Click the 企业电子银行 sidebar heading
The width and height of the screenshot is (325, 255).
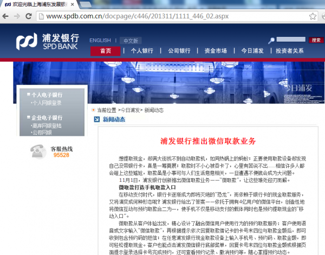47,118
